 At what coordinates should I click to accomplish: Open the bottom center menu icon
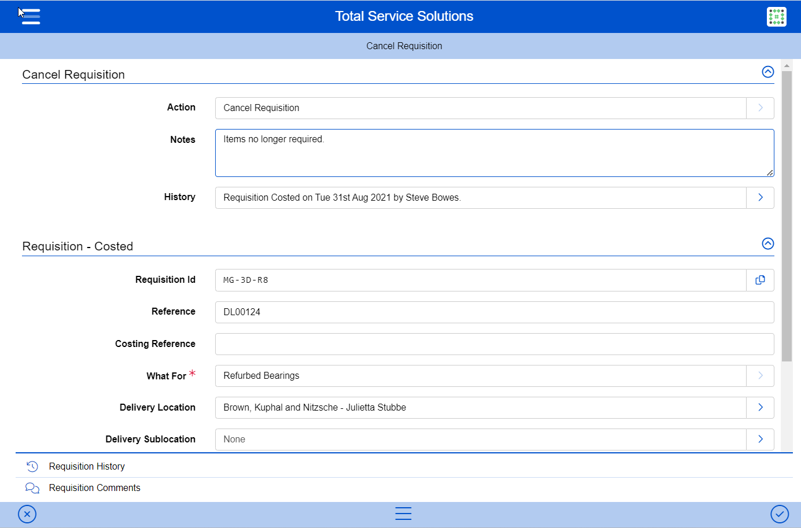(403, 514)
